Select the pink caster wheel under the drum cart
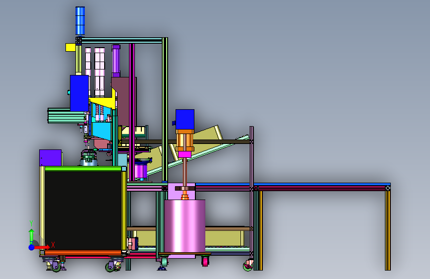 pyautogui.click(x=205, y=261)
